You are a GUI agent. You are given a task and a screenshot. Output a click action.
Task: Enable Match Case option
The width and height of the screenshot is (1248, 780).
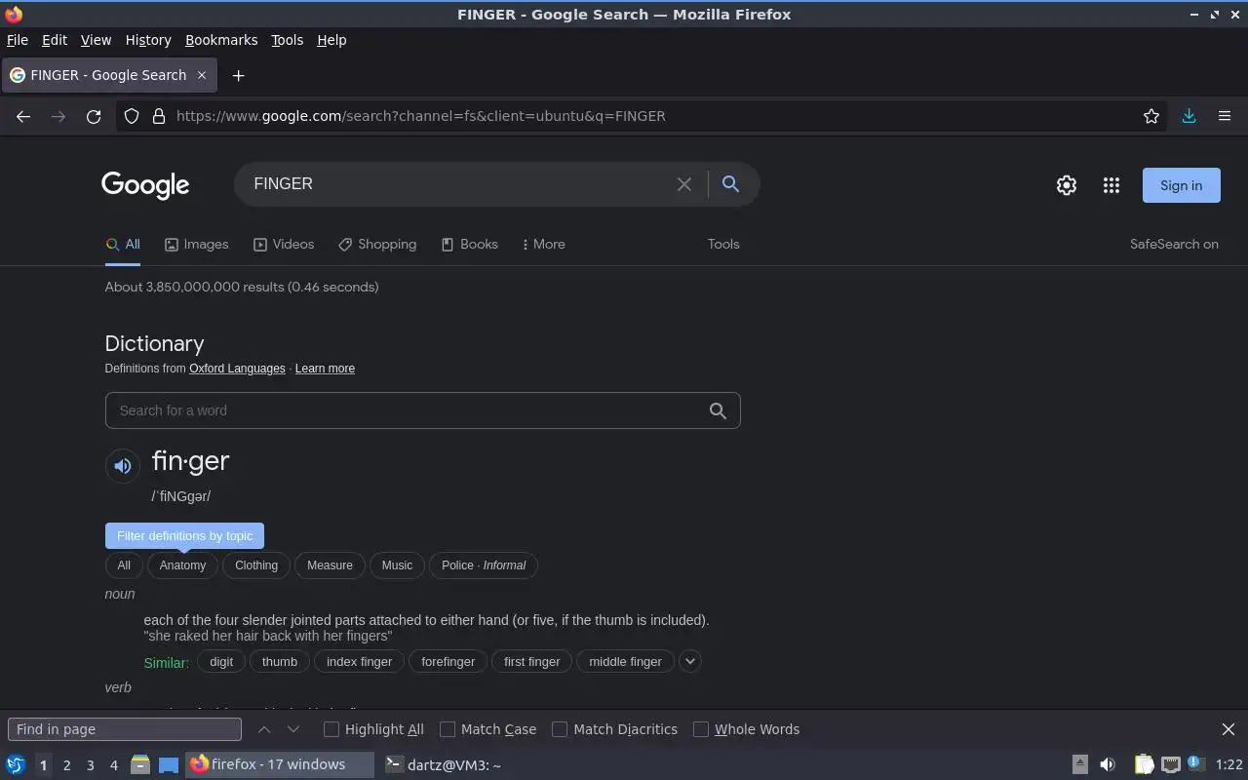point(448,729)
